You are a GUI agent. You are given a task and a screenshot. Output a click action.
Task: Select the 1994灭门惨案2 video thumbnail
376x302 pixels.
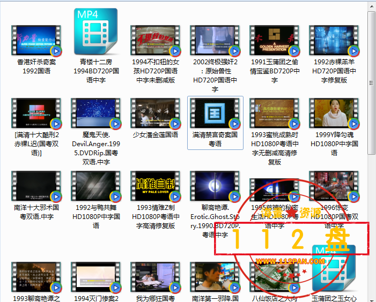[96, 277]
